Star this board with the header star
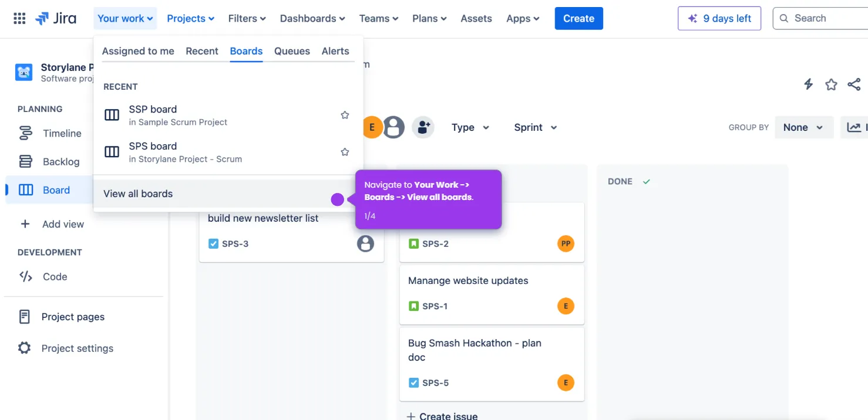 831,84
